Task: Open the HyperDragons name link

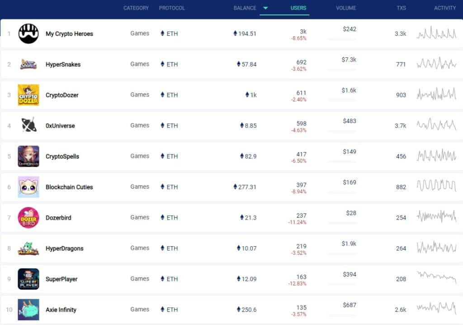Action: pos(64,249)
